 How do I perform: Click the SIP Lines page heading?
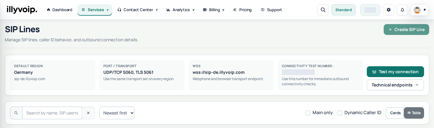[x=22, y=29]
